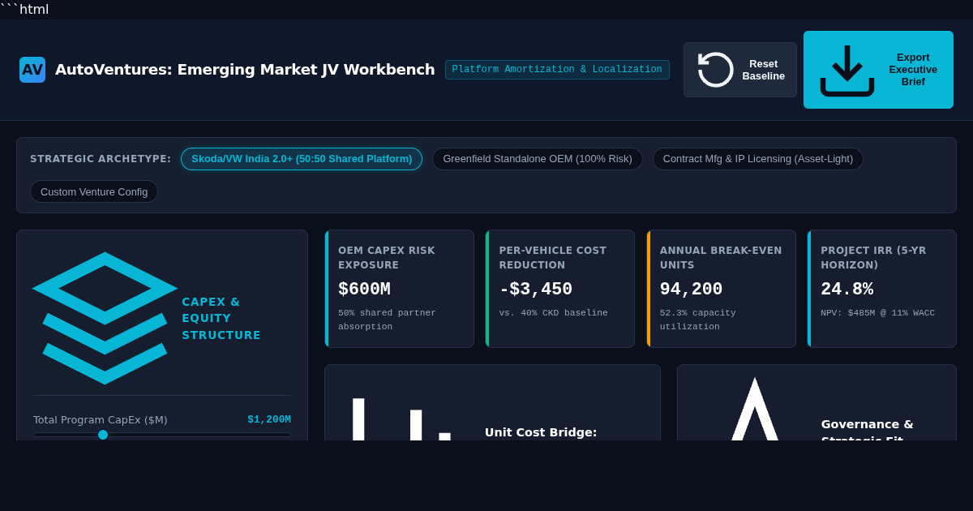Click the -$3,450 value

pyautogui.click(x=536, y=290)
